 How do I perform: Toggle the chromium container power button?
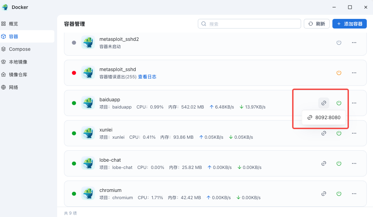(x=339, y=194)
